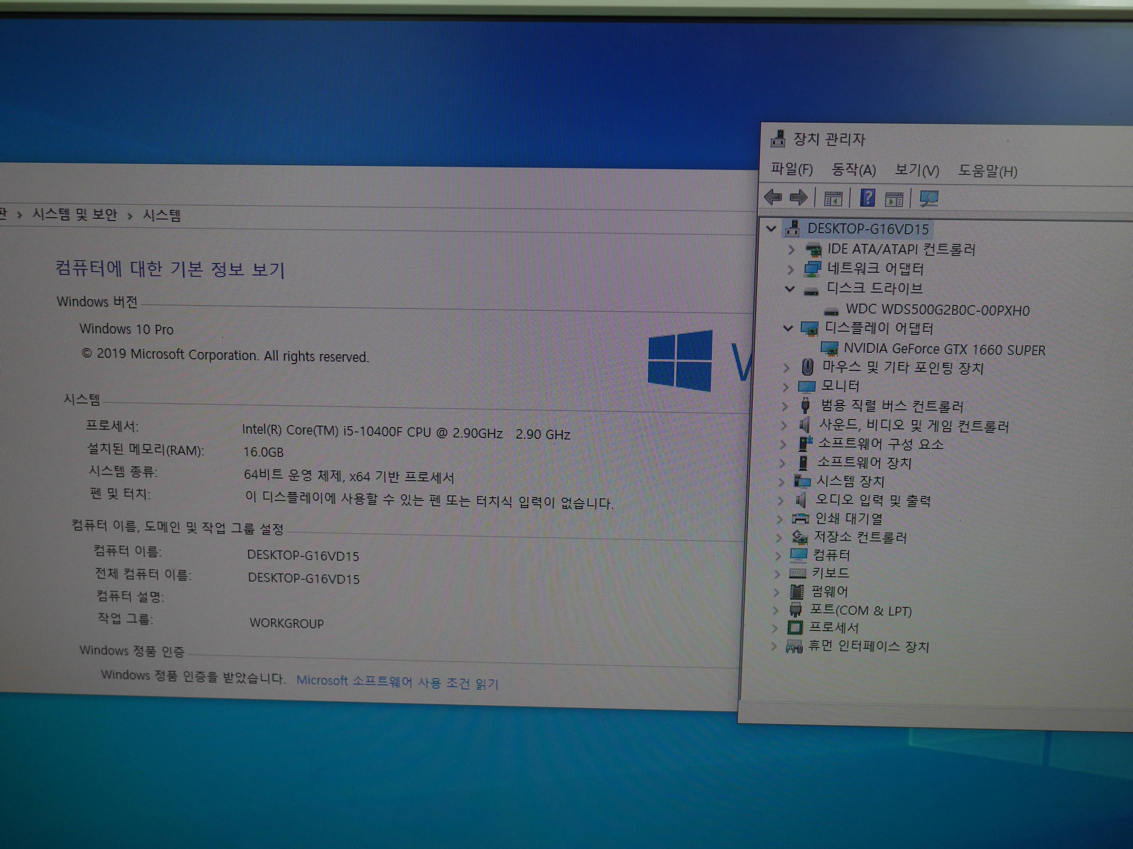Click 64비트 운영 체제 system type text
Viewport: 1133px width, 849px height.
(x=349, y=476)
